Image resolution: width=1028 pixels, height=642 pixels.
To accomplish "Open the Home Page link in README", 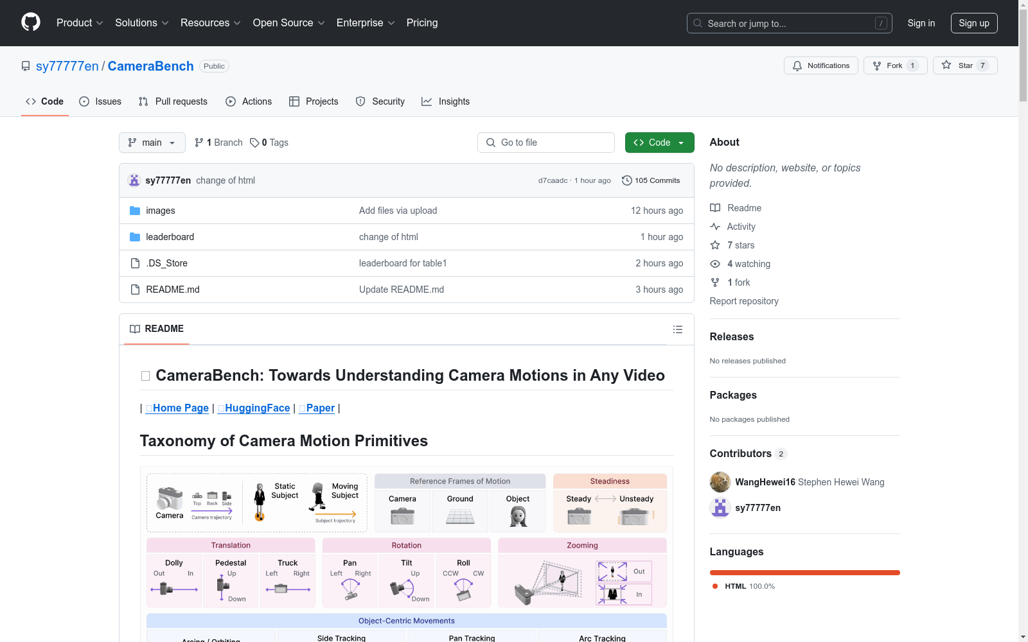I will (177, 408).
